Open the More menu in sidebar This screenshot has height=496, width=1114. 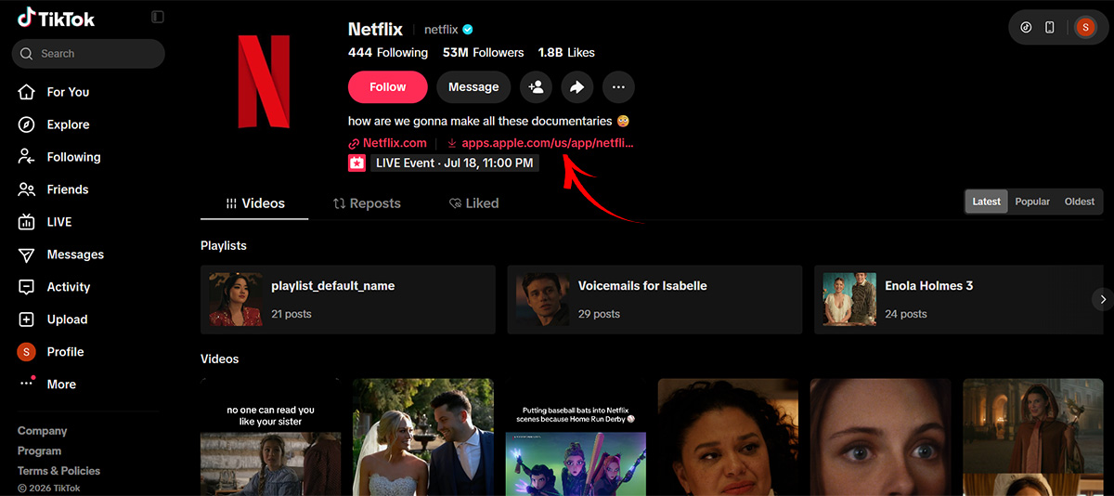click(61, 385)
